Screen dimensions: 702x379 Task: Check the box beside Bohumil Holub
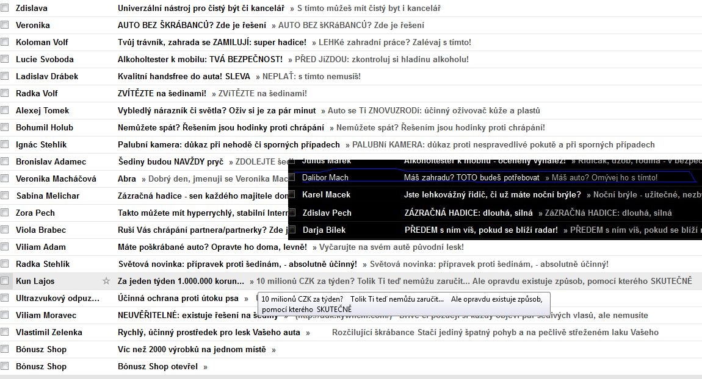click(x=4, y=127)
